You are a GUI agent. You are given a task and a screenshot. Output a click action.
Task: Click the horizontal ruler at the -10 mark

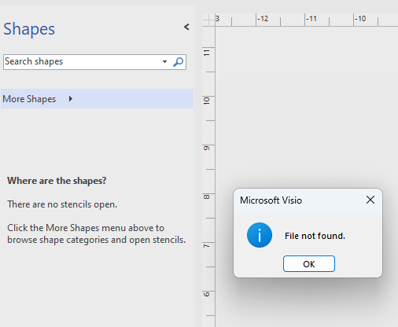[x=360, y=19]
